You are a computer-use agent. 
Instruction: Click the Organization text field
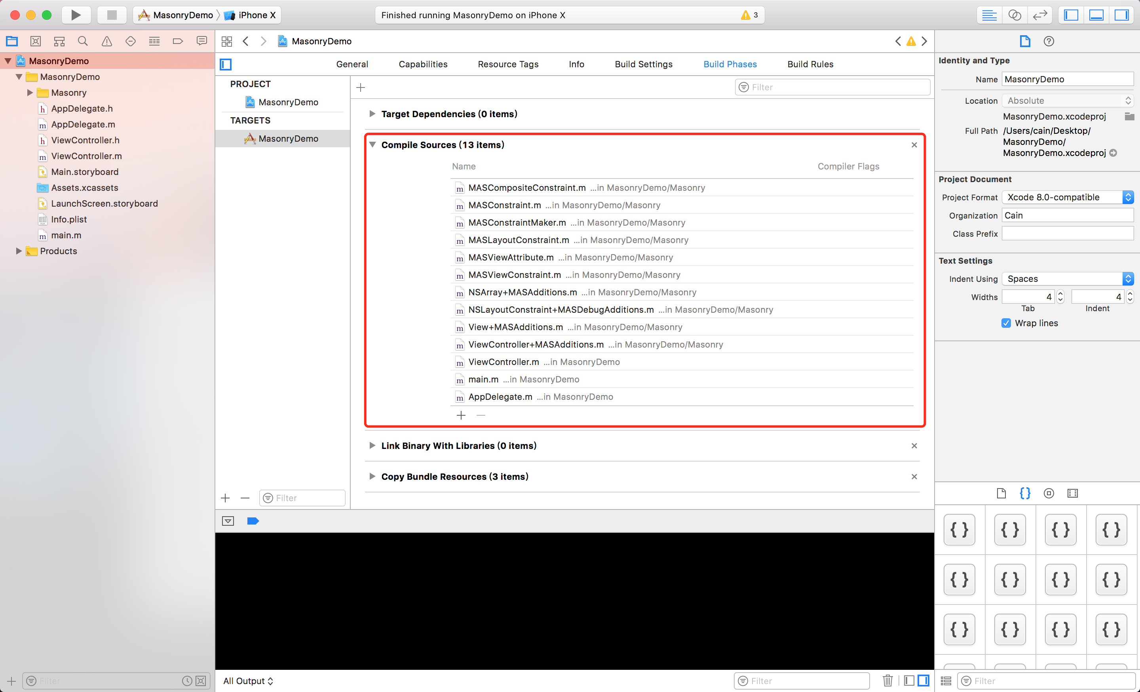click(1067, 215)
